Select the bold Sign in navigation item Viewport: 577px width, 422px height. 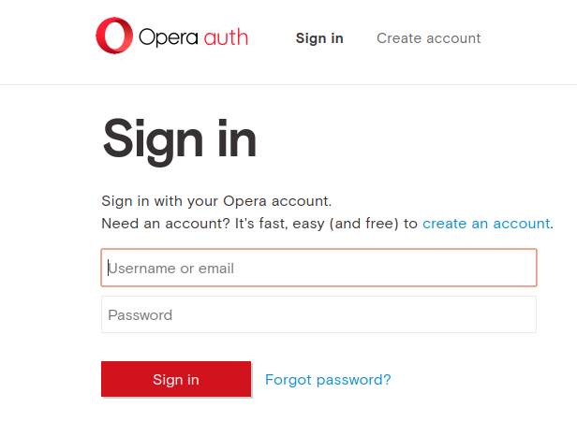319,38
